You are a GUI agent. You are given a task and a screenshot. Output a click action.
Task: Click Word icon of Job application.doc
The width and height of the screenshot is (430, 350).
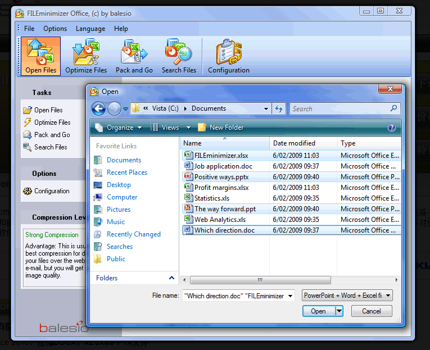point(188,166)
